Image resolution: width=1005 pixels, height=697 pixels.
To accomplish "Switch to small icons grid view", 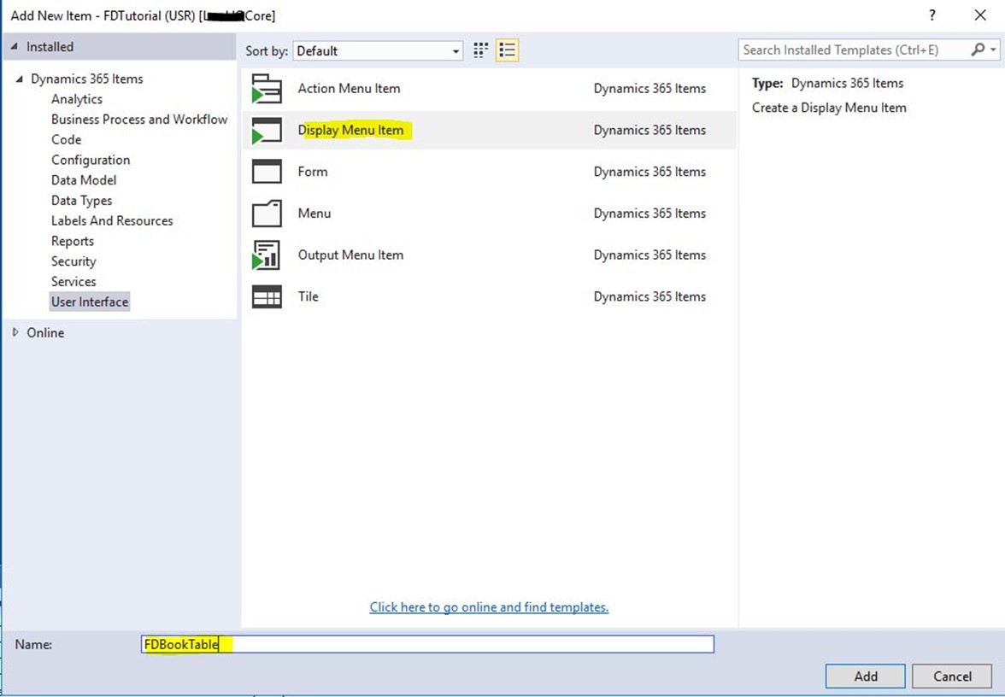I will [480, 50].
